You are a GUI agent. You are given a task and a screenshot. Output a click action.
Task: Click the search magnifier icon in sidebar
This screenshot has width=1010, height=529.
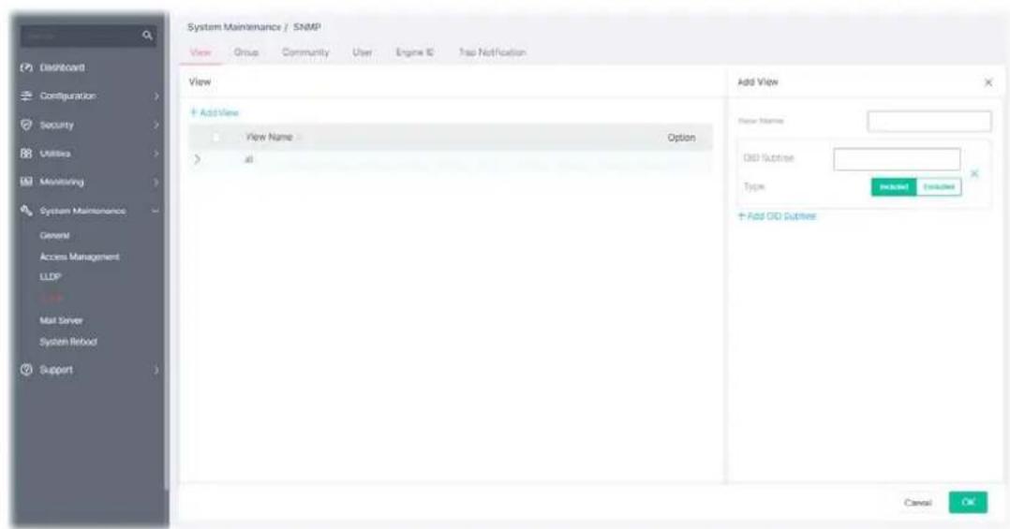point(147,36)
